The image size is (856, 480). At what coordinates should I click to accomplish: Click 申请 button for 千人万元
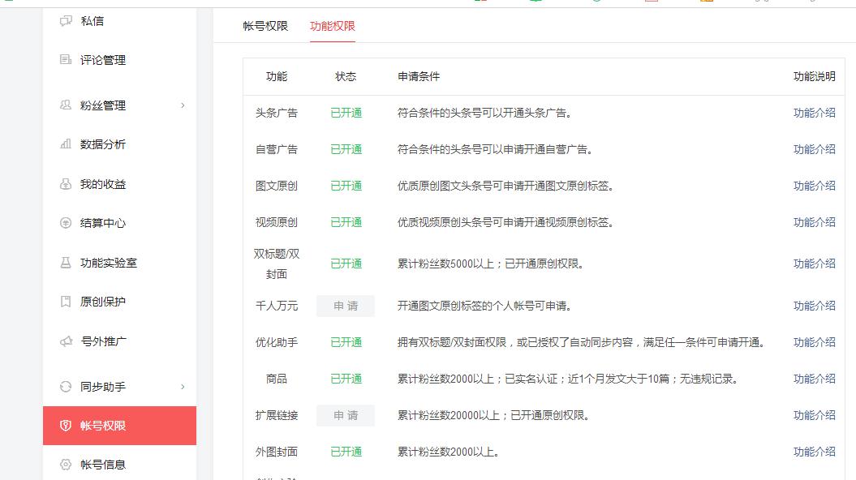346,306
